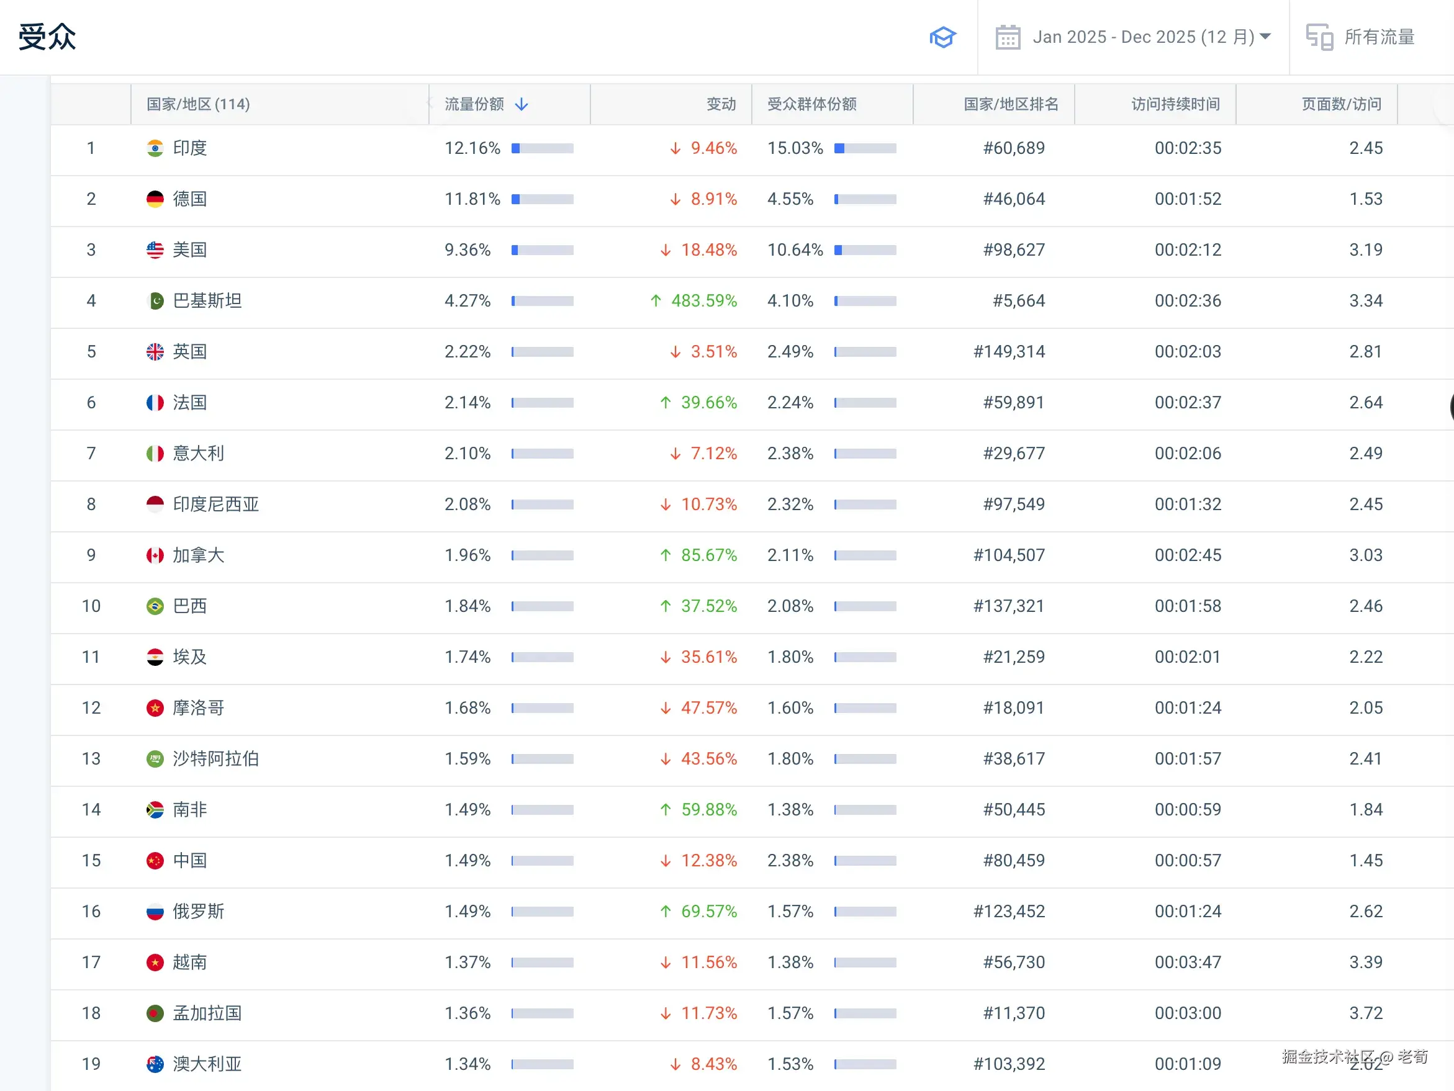
Task: Sort by 国家/地区排名 column header
Action: coord(1010,104)
